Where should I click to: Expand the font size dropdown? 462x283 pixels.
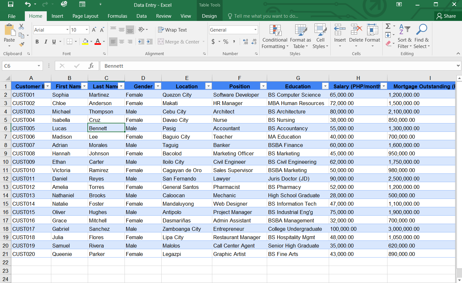point(87,30)
